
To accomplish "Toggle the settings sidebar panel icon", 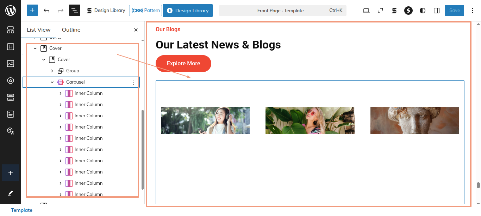I will (437, 11).
